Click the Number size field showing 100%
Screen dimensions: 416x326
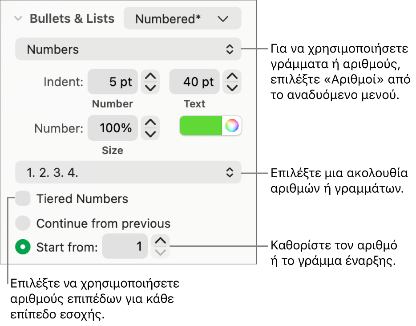tap(113, 128)
